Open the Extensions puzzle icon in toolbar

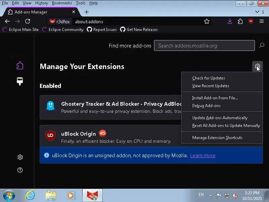click(240, 21)
